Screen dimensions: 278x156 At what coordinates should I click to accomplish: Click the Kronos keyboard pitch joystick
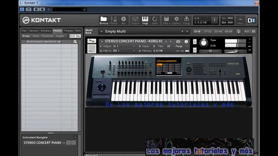pyautogui.click(x=102, y=88)
